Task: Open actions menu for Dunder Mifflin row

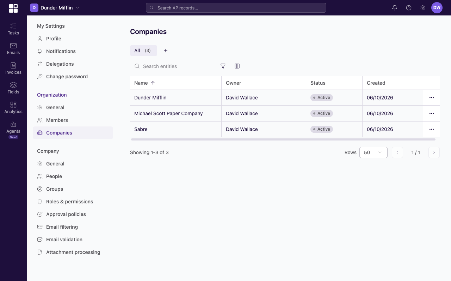Action: (432, 98)
